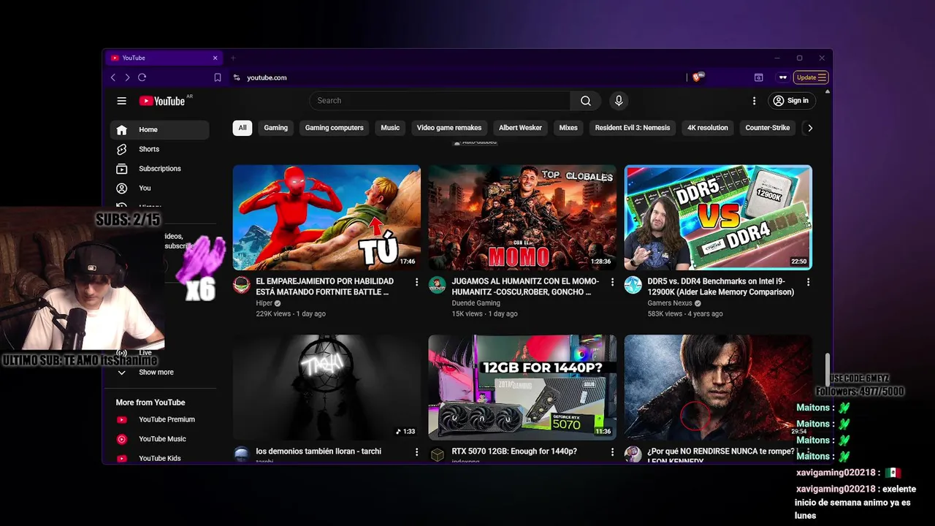The width and height of the screenshot is (935, 526).
Task: Open options for RTX 5070 12GB video
Action: pyautogui.click(x=612, y=452)
